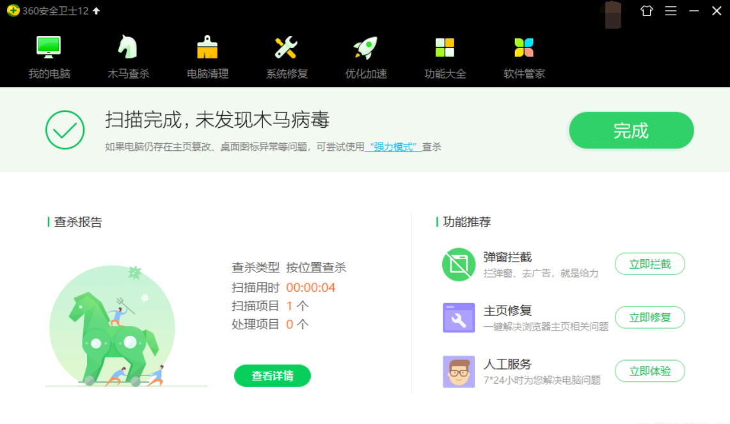
Task: Click the skin (shirt) icon in title bar
Action: point(647,11)
